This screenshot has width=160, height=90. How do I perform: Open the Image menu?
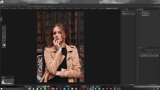7,4
